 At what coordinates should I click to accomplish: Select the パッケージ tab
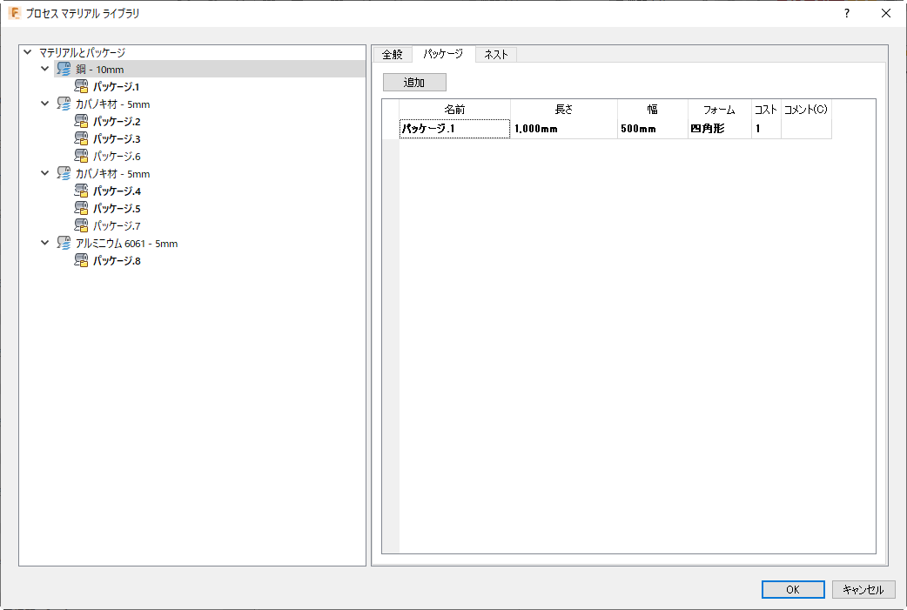(443, 54)
